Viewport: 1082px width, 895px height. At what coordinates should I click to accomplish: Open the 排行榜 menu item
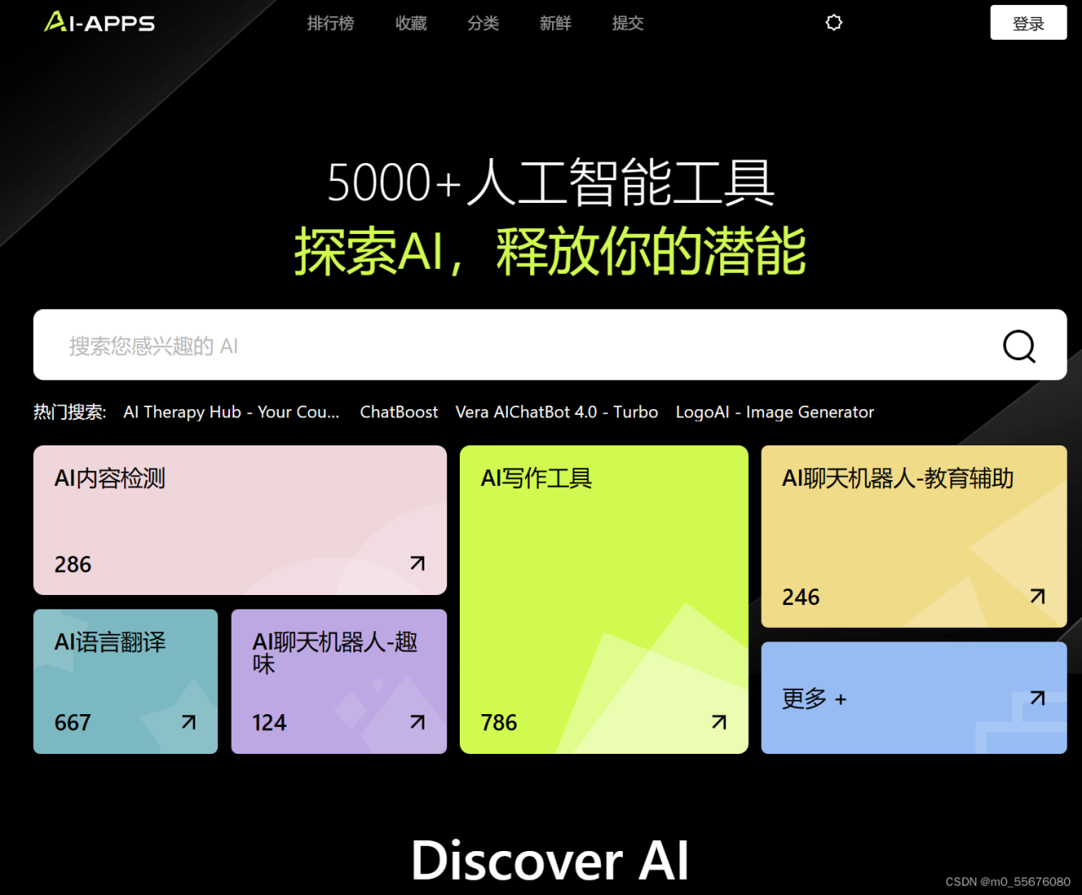331,24
